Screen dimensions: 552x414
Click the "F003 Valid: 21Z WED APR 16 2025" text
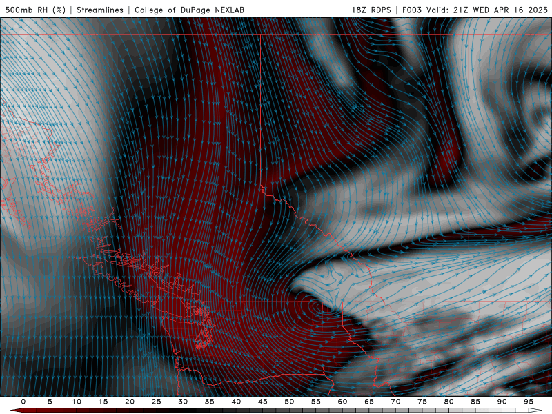(x=475, y=10)
